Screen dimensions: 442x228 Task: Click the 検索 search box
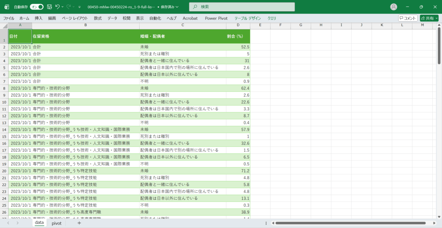(x=242, y=7)
